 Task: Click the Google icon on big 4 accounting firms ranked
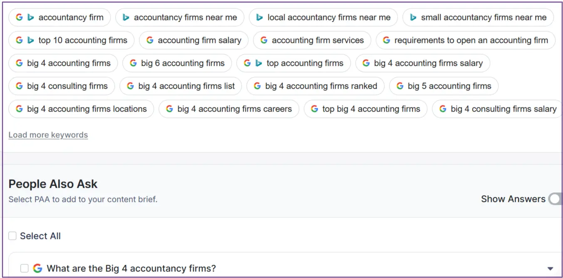point(257,86)
